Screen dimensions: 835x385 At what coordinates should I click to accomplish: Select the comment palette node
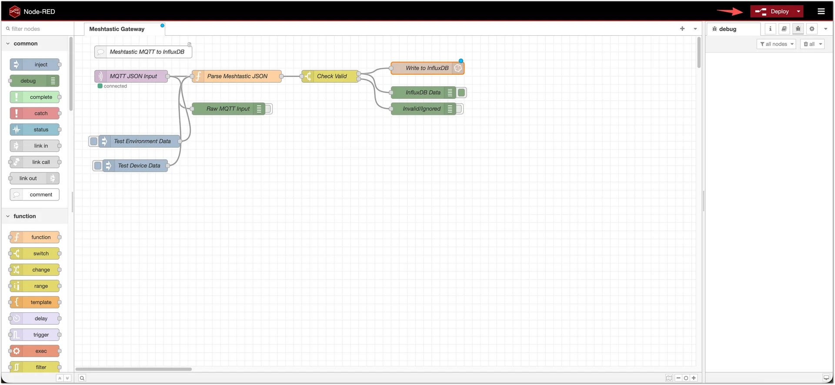(35, 194)
